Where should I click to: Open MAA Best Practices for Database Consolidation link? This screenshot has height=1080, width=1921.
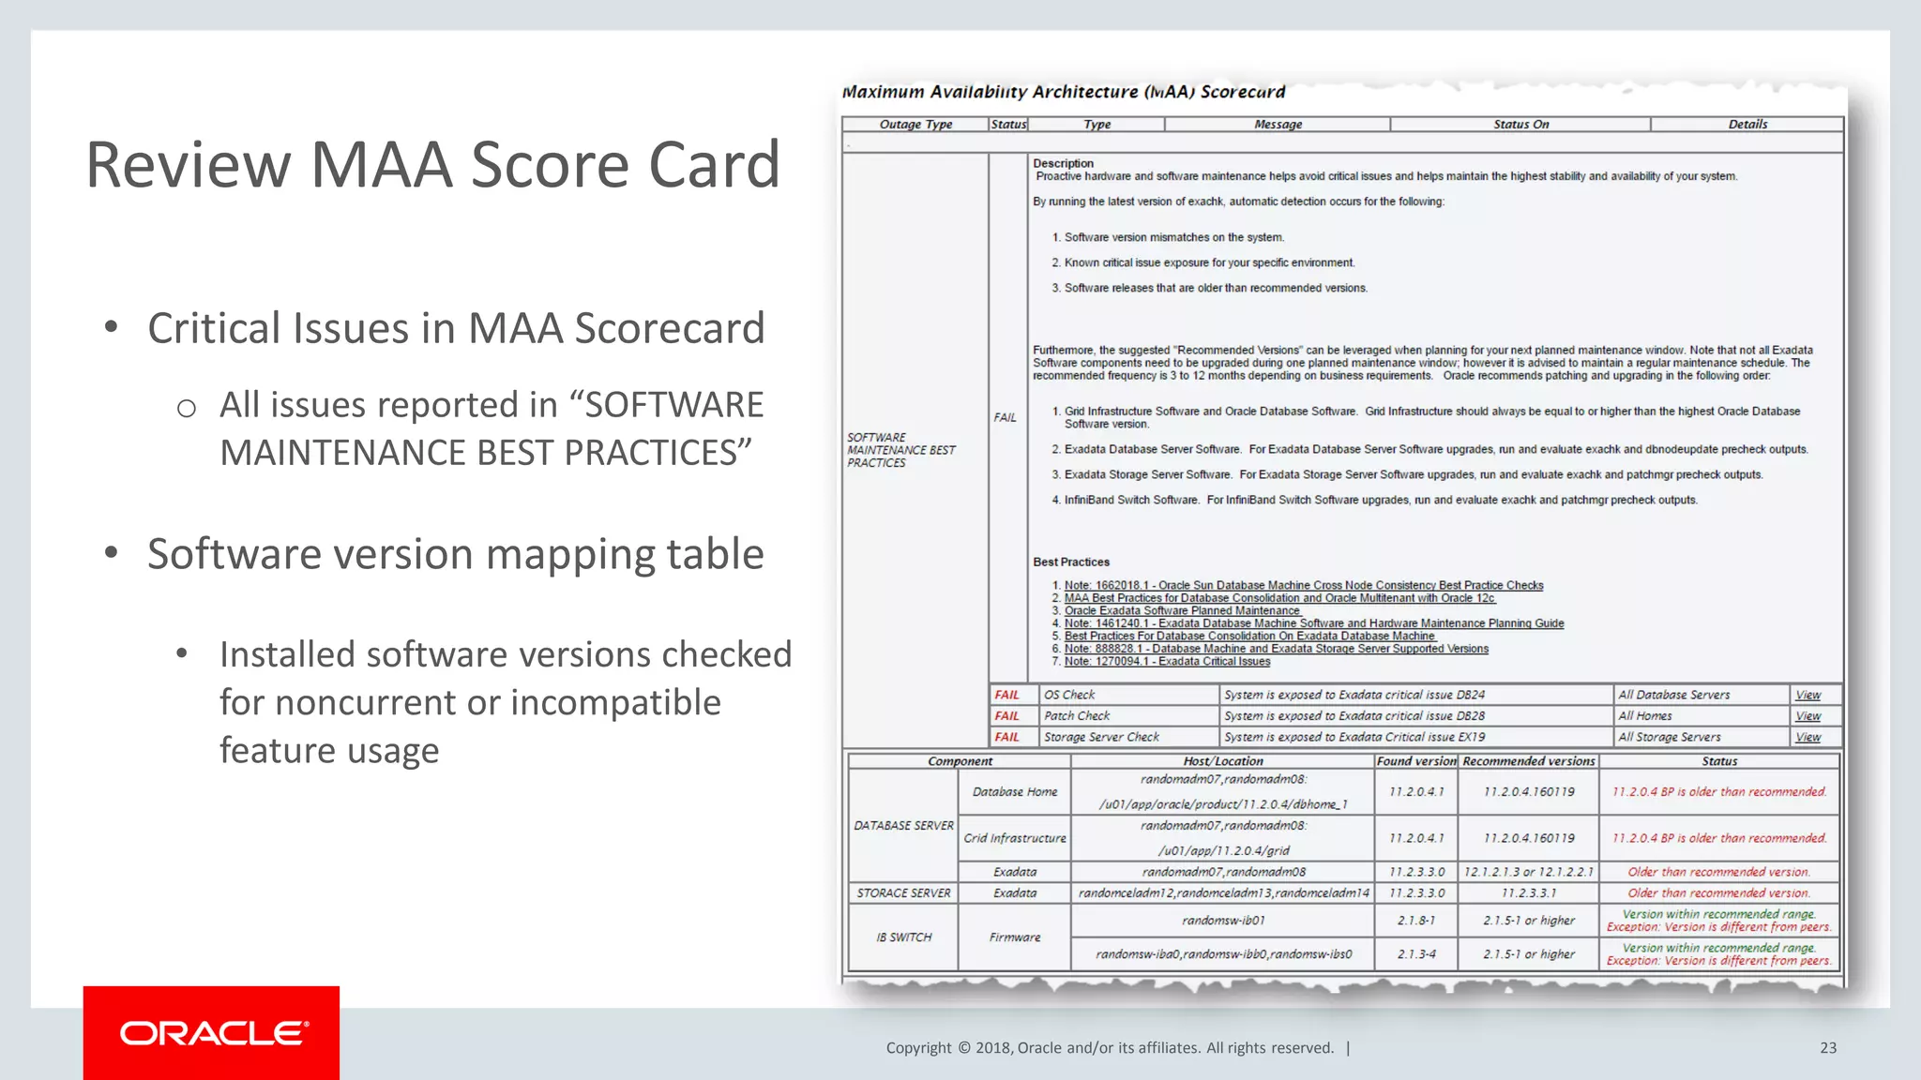(x=1279, y=598)
